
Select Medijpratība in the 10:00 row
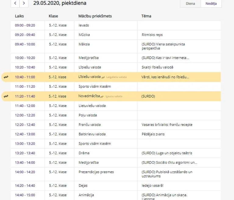89,58
